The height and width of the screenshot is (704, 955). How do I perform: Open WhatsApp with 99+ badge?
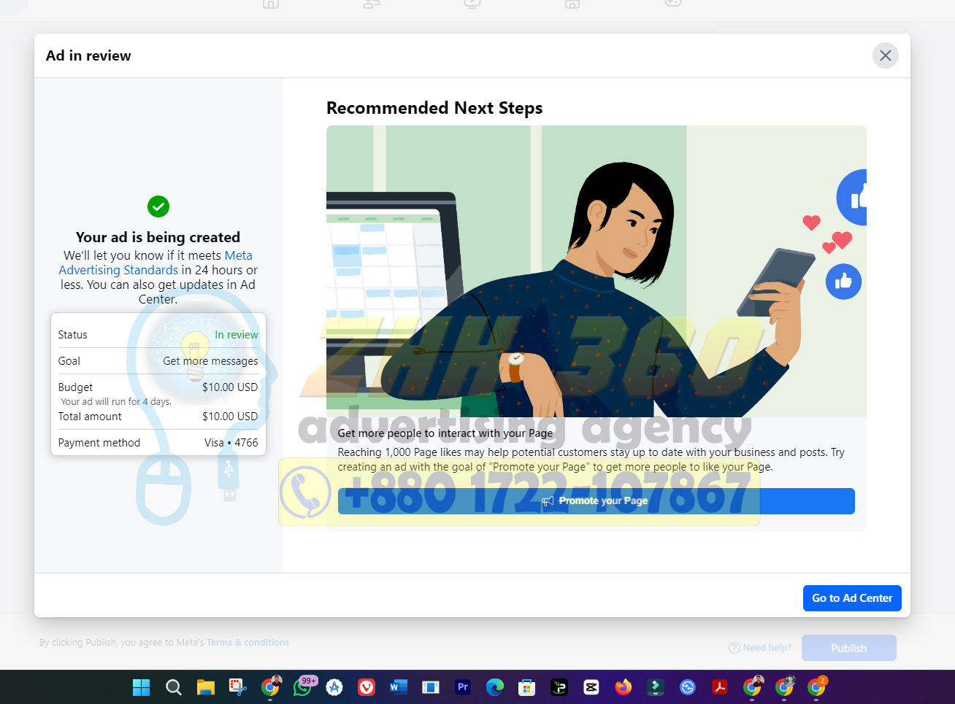click(x=302, y=687)
